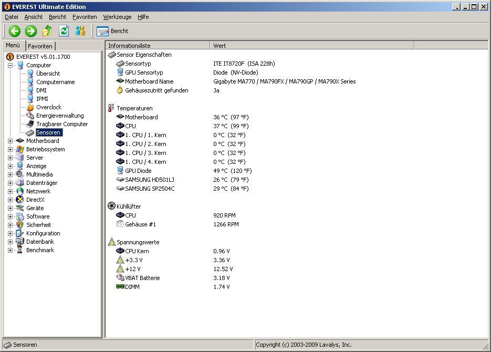The image size is (491, 352).
Task: Collapse the Computer tree node
Action: [x=11, y=66]
